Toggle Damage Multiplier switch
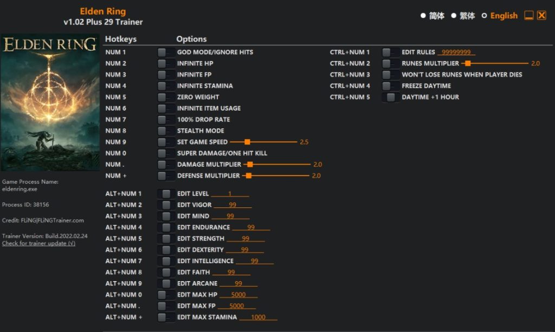 [x=166, y=165]
